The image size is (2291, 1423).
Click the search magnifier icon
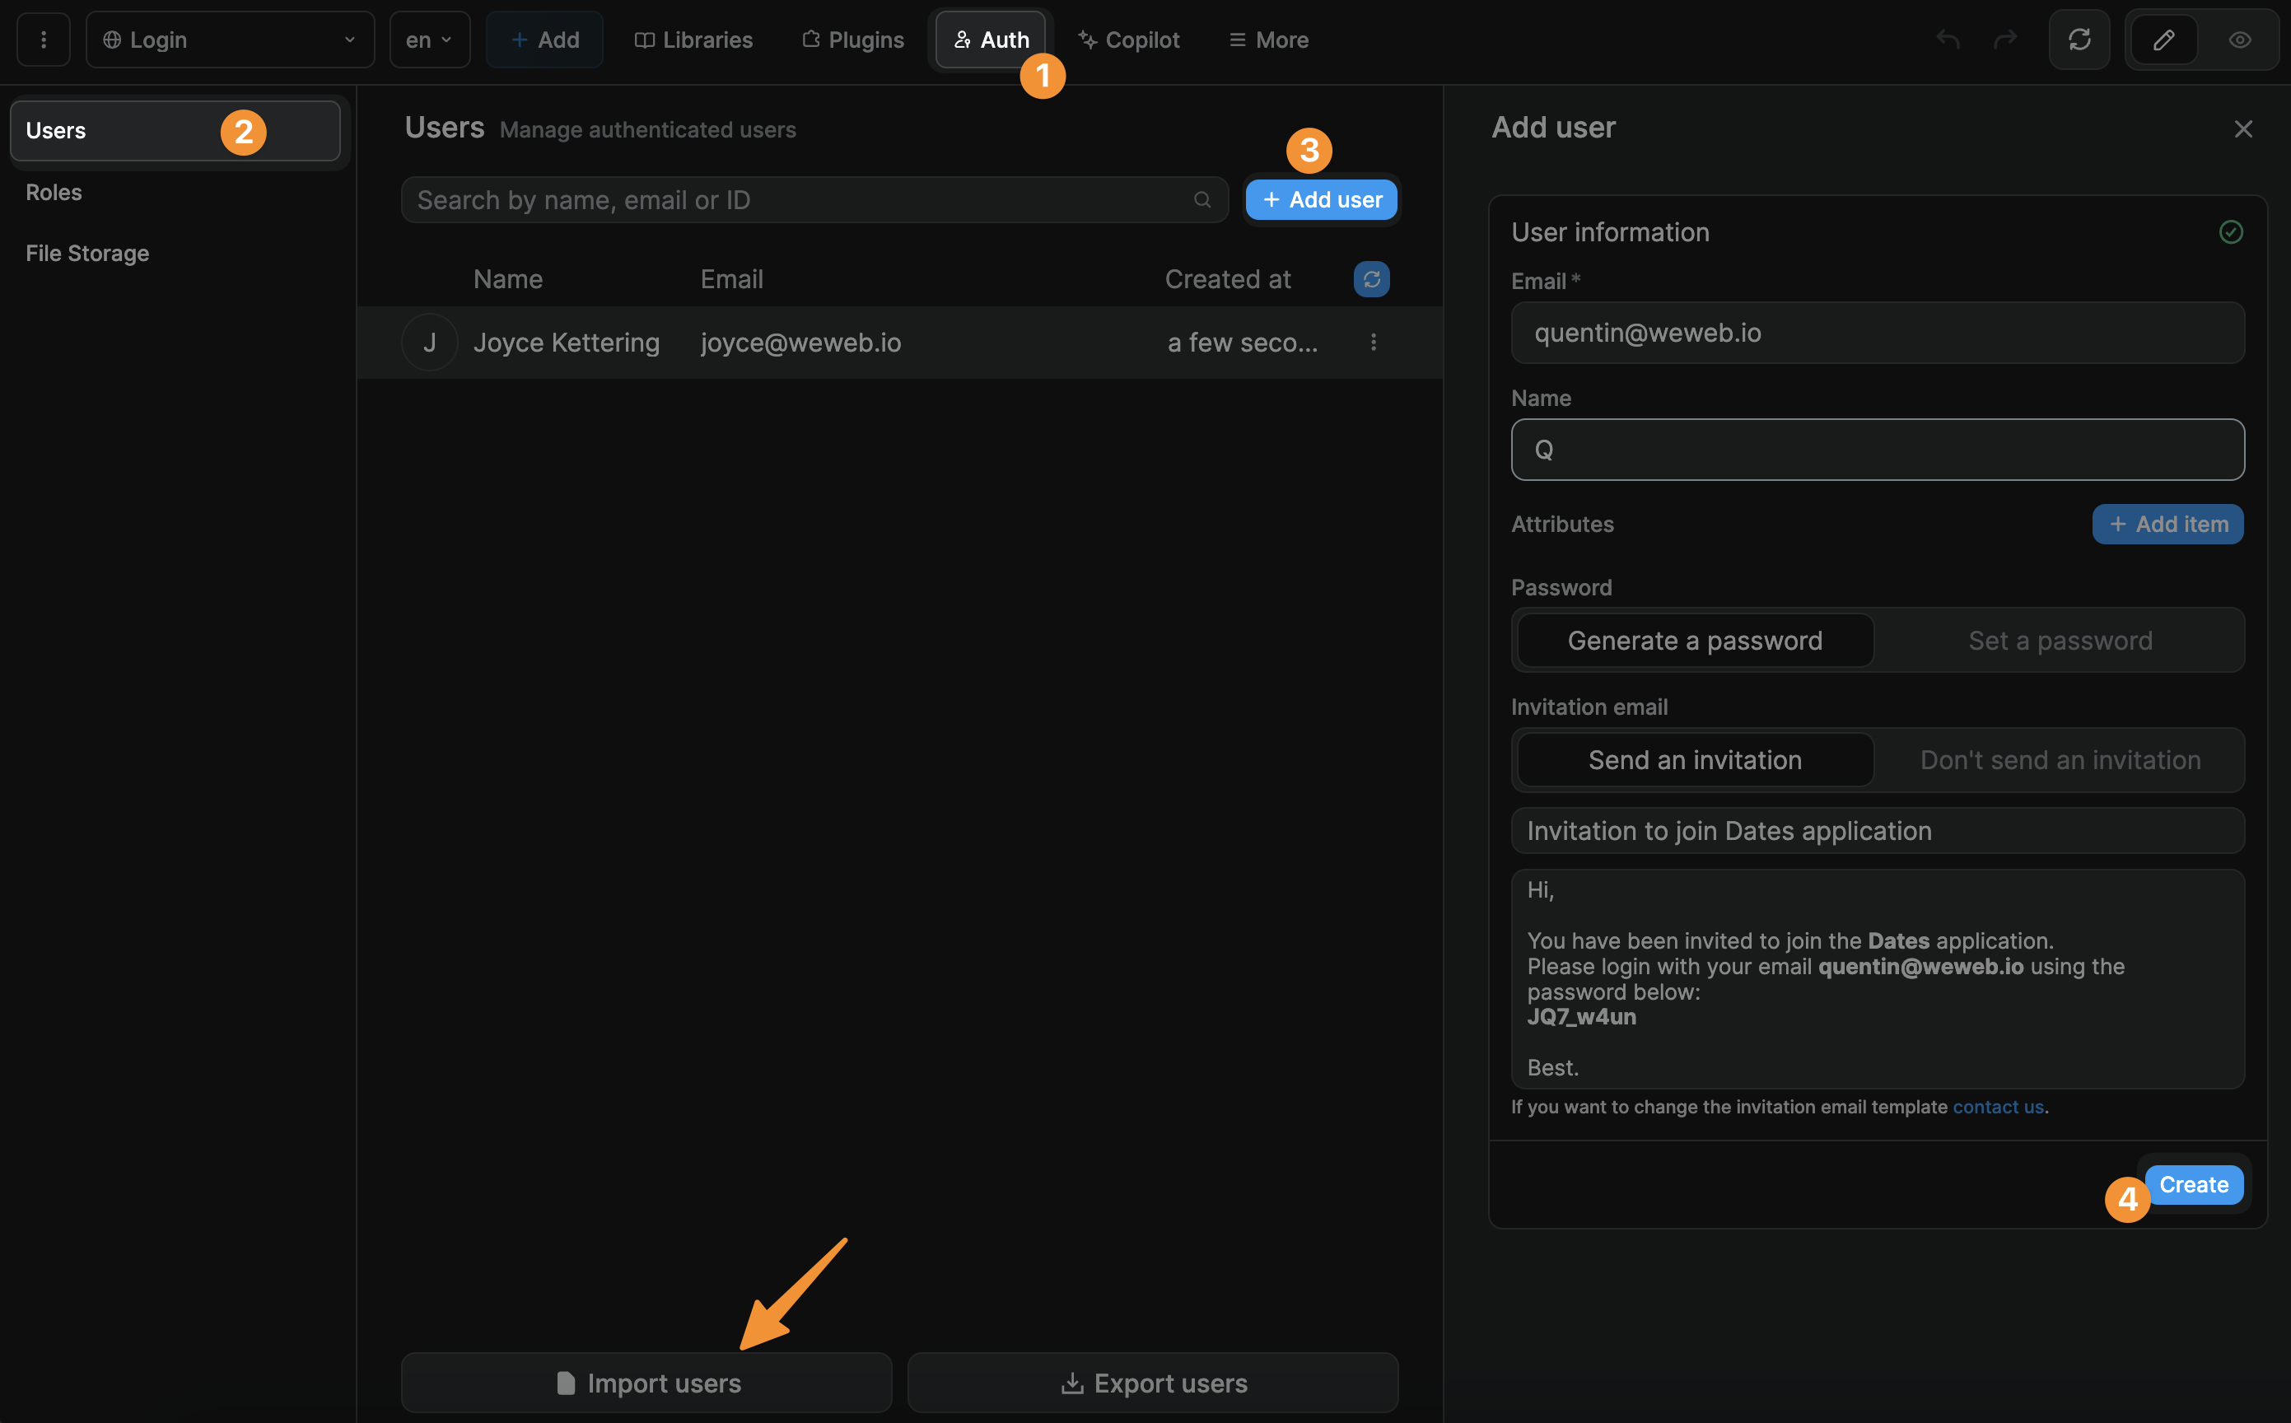point(1201,199)
